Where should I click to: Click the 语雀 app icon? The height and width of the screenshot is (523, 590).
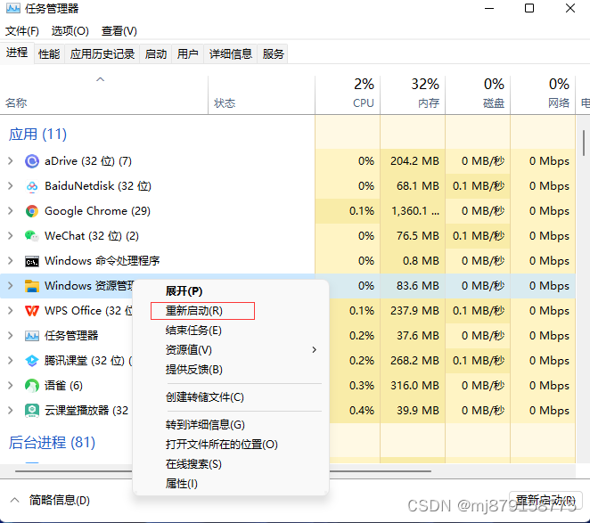32,385
